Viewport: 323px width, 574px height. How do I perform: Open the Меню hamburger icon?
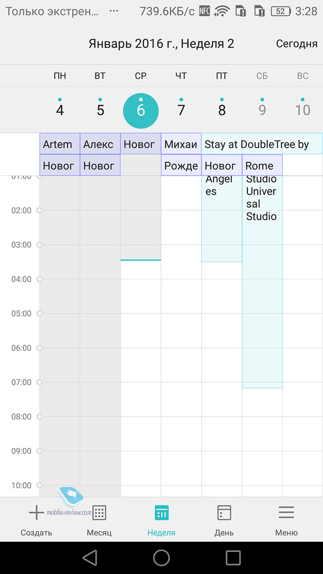pyautogui.click(x=286, y=513)
